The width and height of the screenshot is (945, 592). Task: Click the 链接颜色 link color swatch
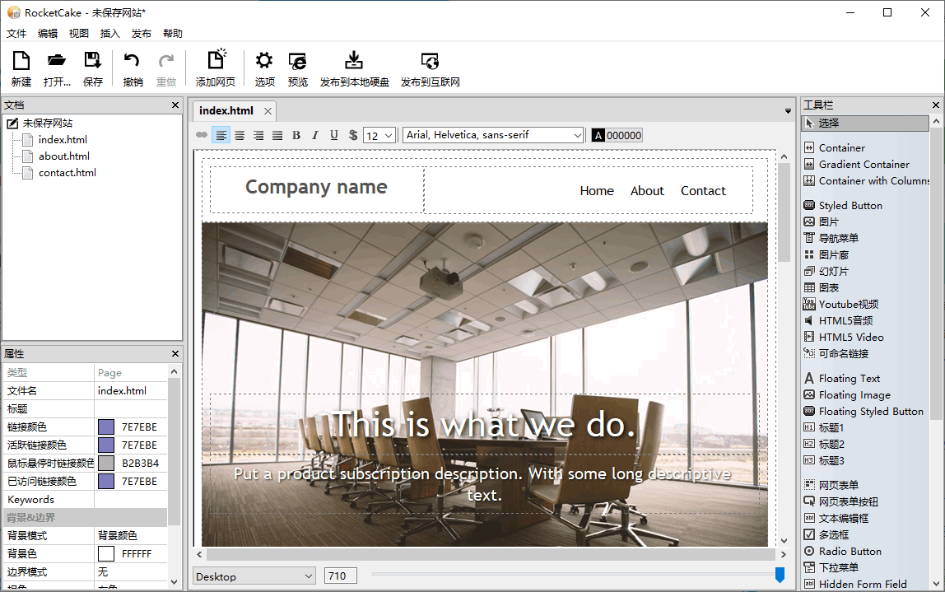[x=106, y=427]
